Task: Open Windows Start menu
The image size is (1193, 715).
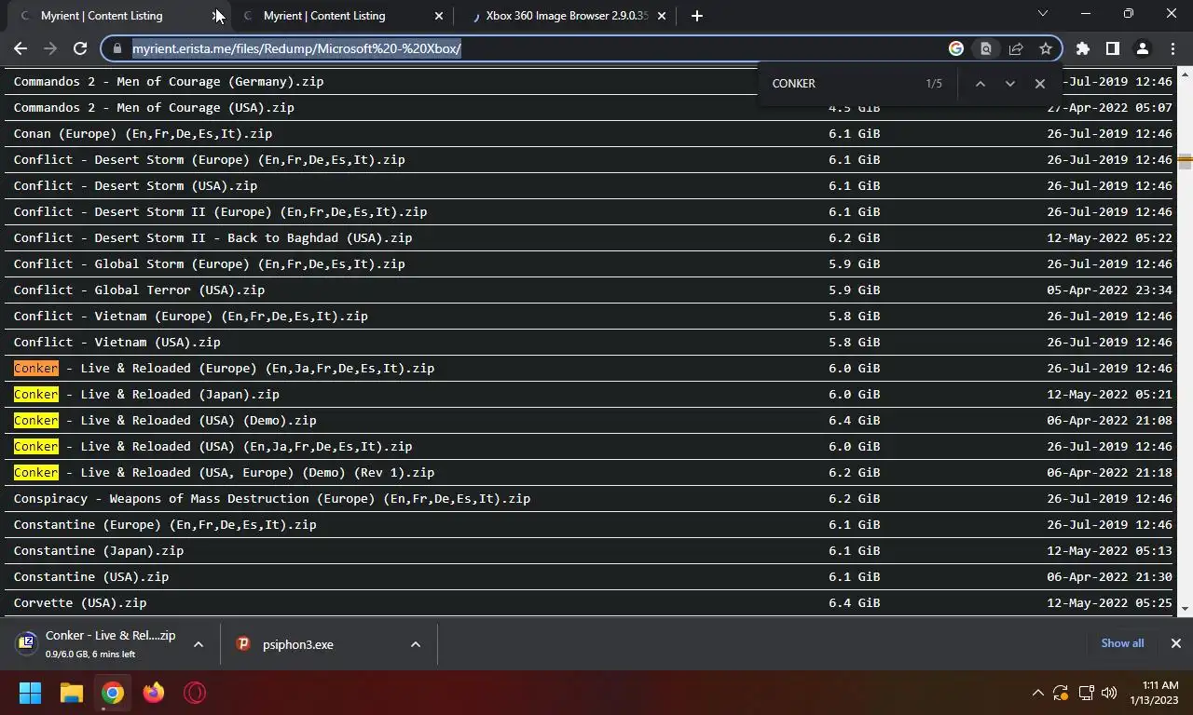Action: pos(30,693)
